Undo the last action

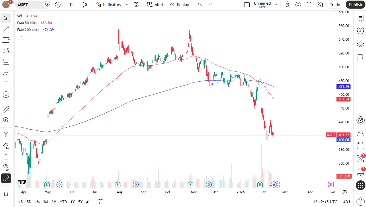click(200, 5)
